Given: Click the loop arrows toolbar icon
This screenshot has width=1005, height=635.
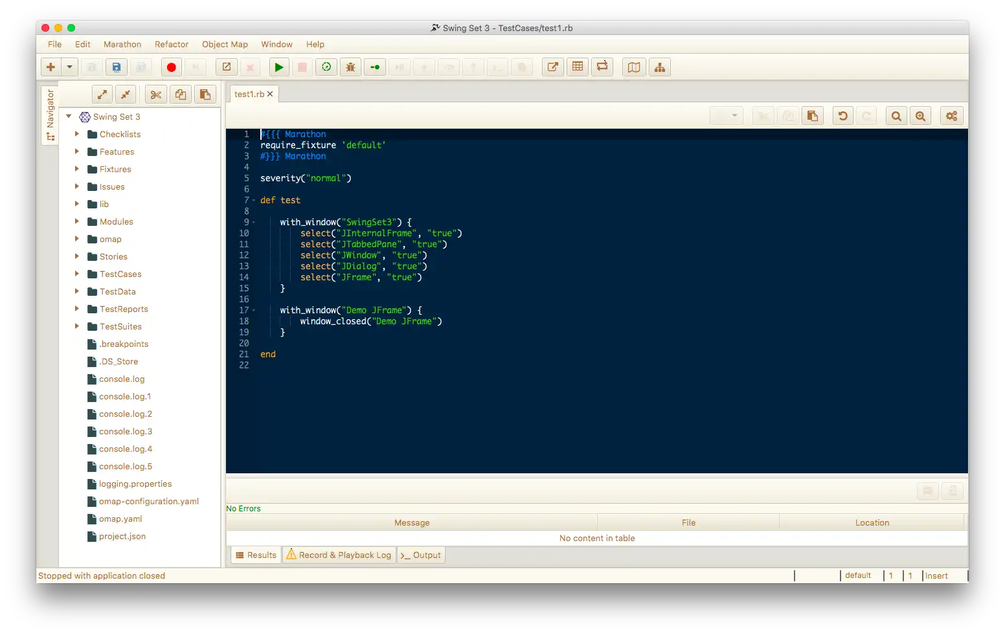Looking at the screenshot, I should click(x=602, y=67).
